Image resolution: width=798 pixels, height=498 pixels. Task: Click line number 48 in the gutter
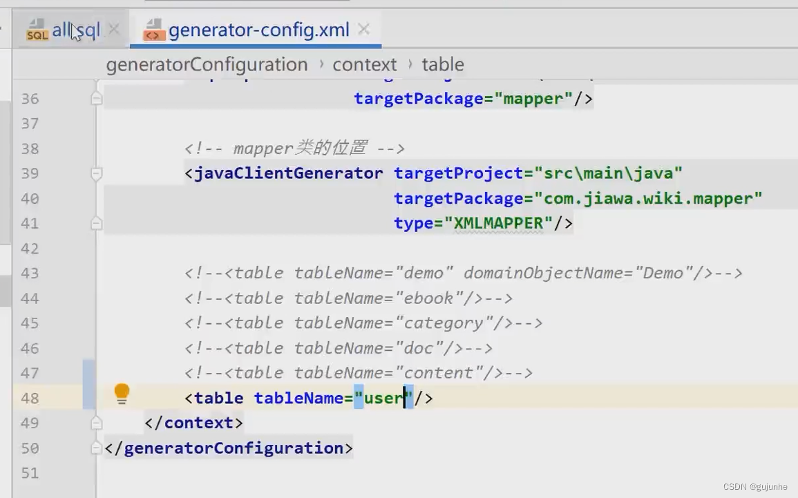[x=30, y=399]
